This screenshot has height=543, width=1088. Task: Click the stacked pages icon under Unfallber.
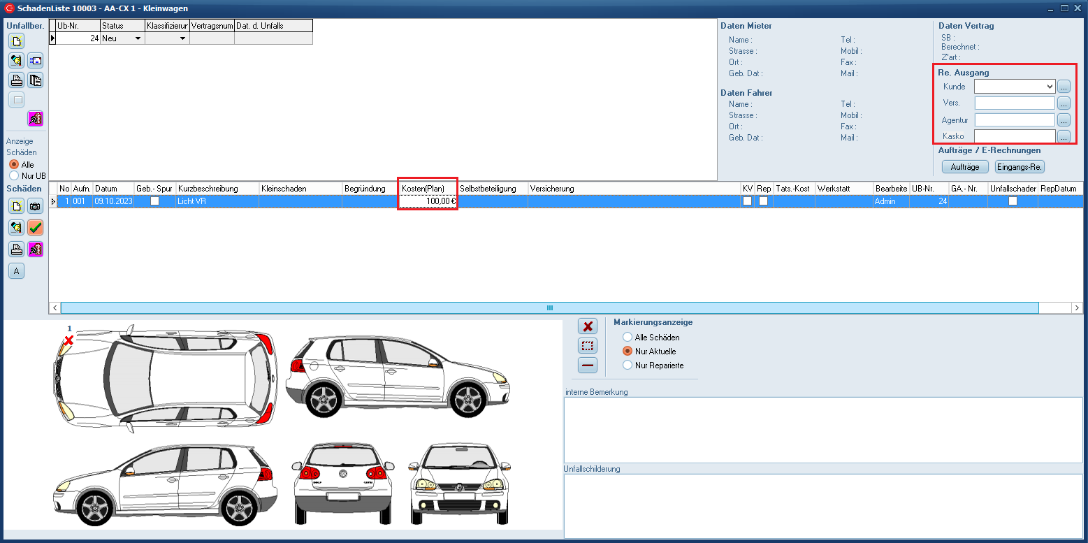coord(36,80)
